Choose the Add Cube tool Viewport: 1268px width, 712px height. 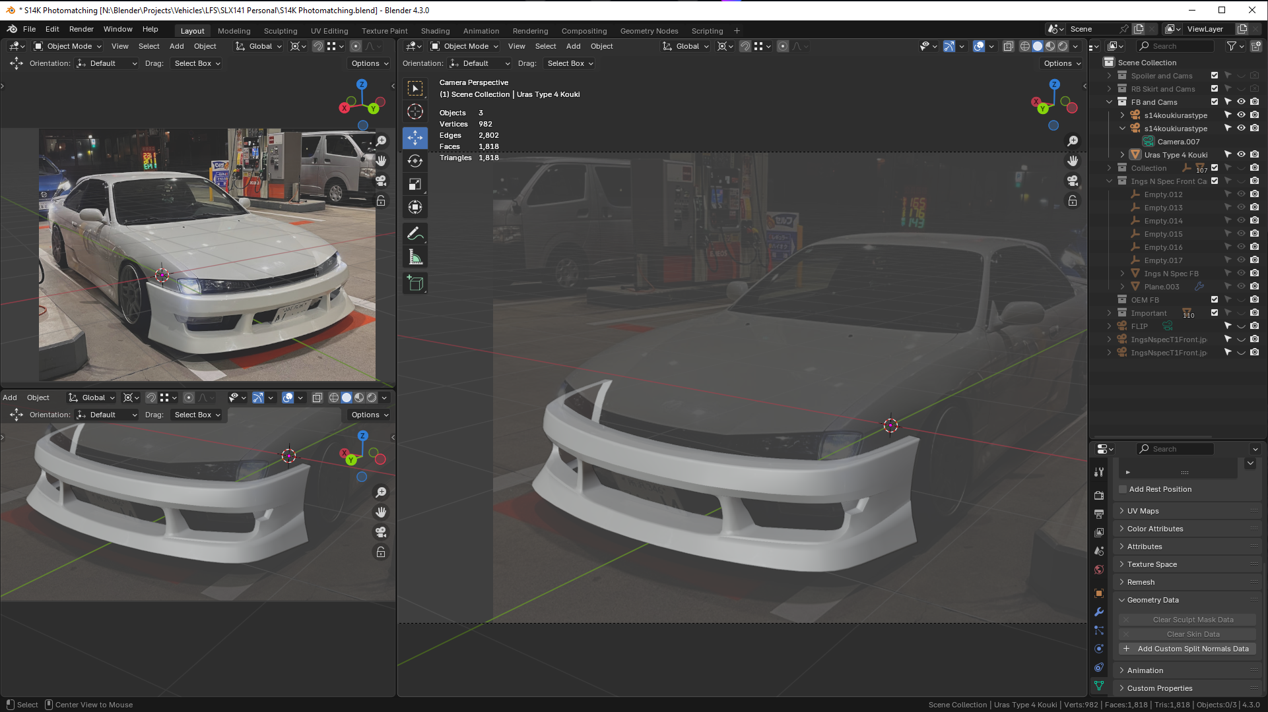tap(415, 283)
